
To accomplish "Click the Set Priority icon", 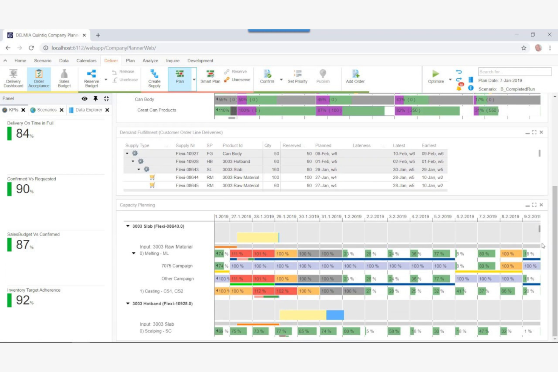I will pyautogui.click(x=297, y=77).
